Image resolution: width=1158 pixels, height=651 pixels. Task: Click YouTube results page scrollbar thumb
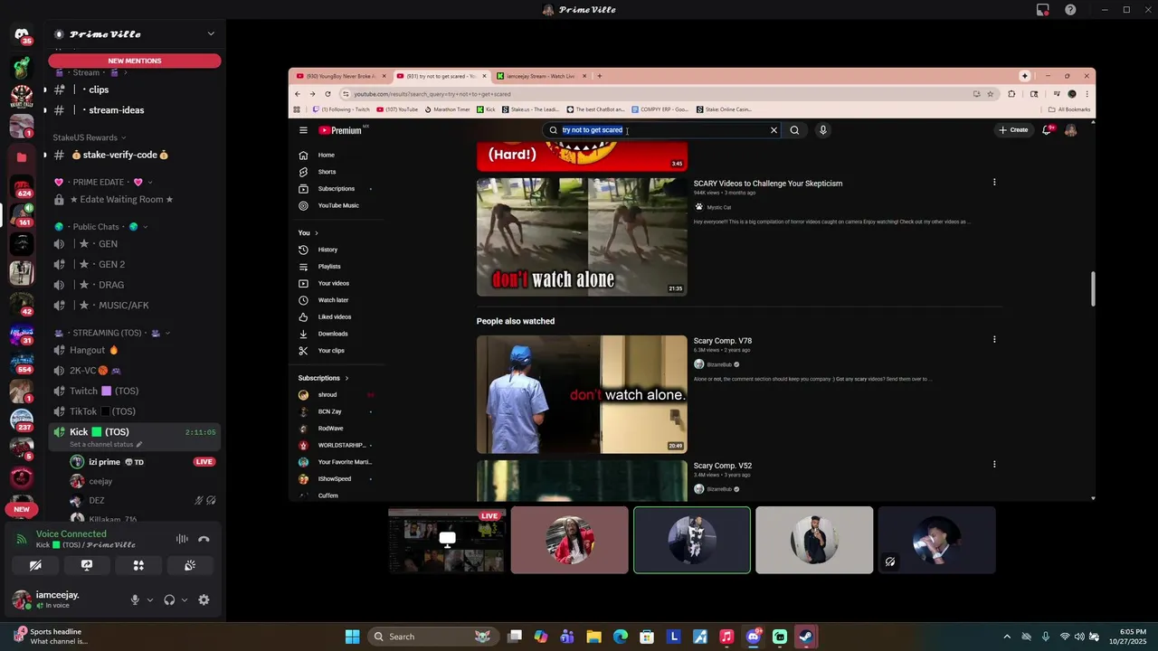point(1093,288)
